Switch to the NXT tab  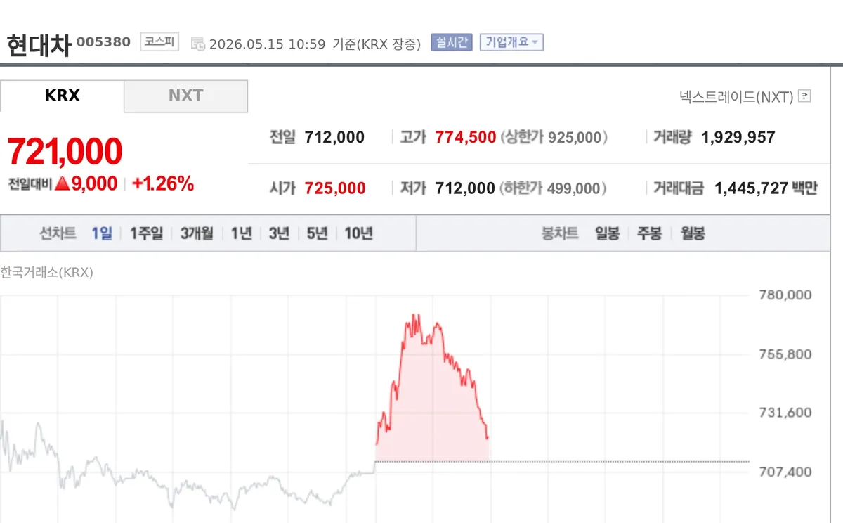(x=186, y=96)
